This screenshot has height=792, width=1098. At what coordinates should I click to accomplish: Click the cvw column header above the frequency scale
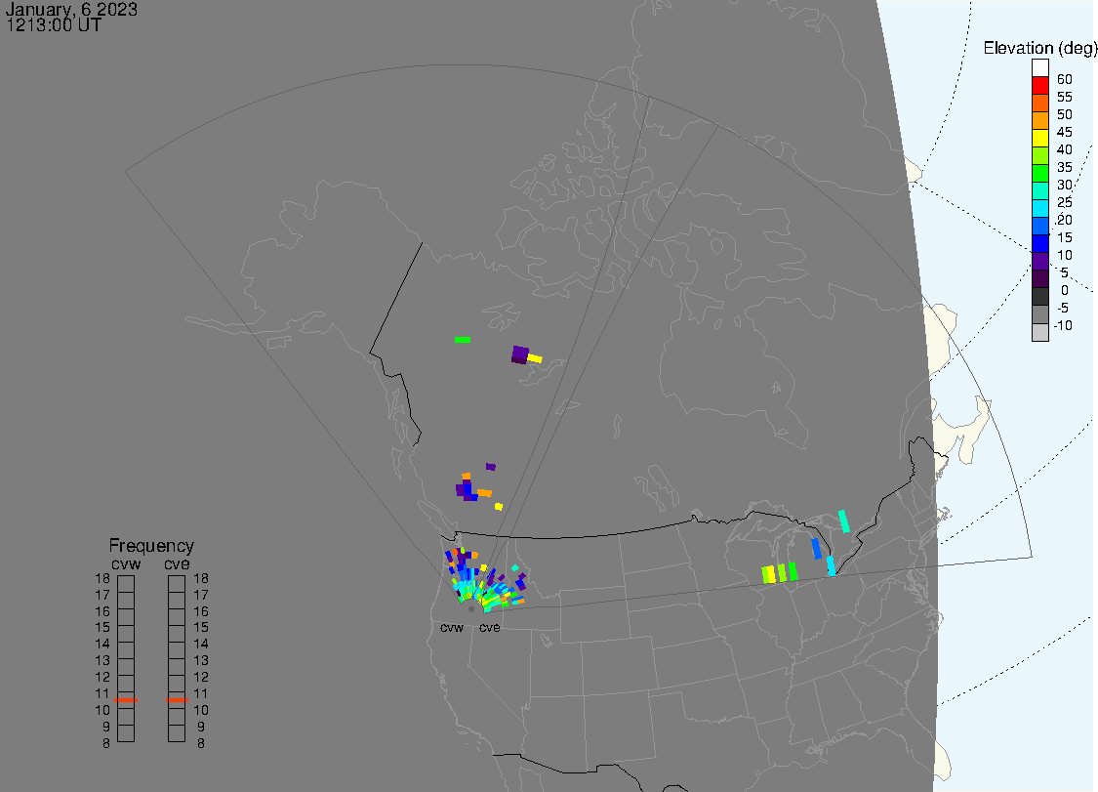click(x=126, y=563)
